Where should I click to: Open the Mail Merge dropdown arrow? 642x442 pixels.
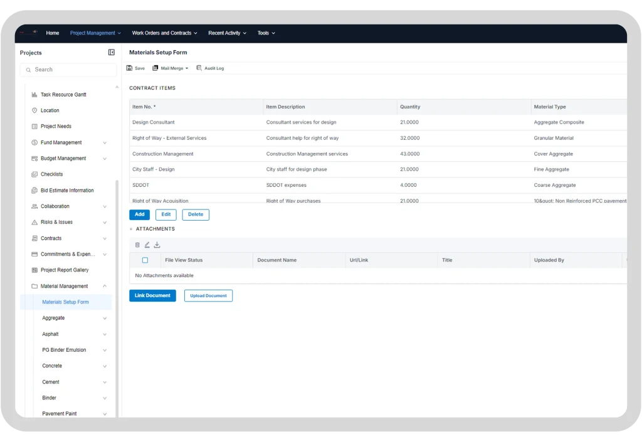click(187, 68)
